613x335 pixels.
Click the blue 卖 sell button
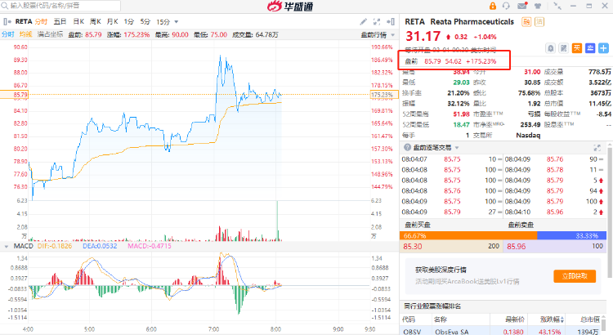[x=590, y=48]
